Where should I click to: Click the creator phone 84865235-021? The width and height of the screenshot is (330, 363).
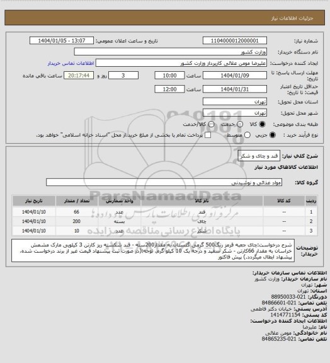[279, 339]
